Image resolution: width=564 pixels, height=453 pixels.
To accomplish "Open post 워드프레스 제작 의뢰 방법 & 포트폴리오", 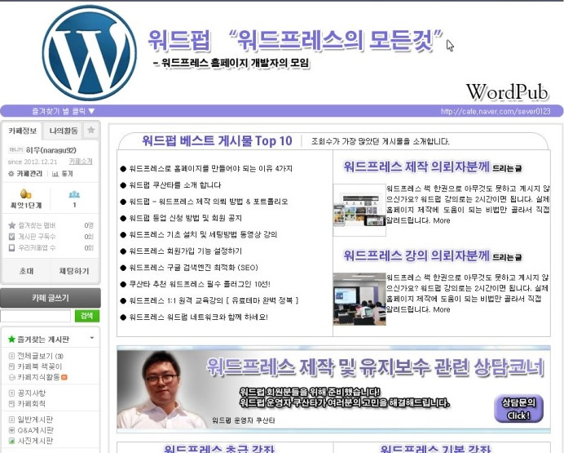I will 209,202.
